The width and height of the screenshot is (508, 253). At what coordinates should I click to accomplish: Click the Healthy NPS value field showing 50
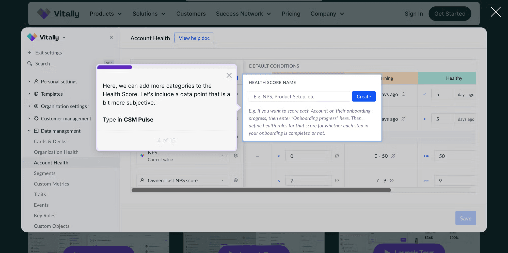[x=455, y=156]
